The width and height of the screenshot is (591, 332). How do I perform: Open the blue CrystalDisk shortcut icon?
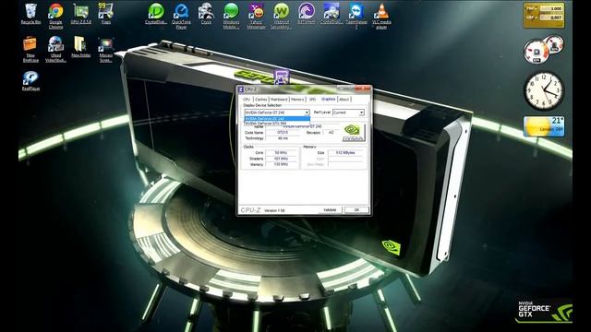click(332, 14)
